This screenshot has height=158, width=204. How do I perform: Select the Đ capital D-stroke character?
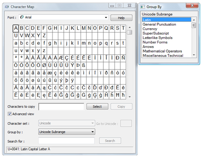coord(106,88)
